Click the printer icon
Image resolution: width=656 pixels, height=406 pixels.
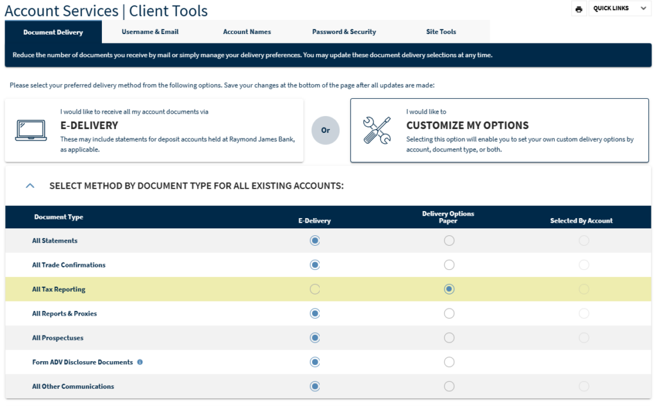tap(578, 9)
